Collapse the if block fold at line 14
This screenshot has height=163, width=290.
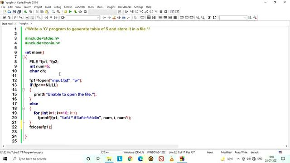pos(24,90)
